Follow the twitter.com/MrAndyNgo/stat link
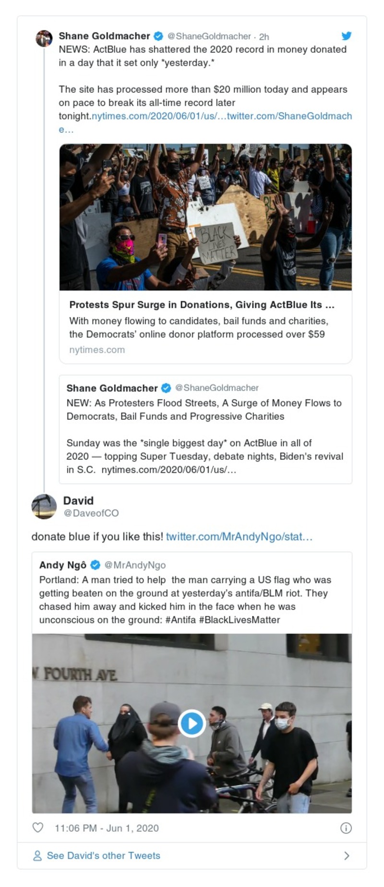The image size is (384, 887). [x=239, y=537]
